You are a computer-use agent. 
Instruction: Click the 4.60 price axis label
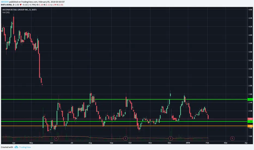(x=250, y=10)
